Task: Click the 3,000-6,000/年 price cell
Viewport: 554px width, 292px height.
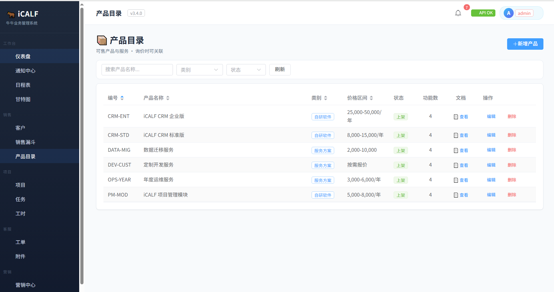Action: [364, 180]
